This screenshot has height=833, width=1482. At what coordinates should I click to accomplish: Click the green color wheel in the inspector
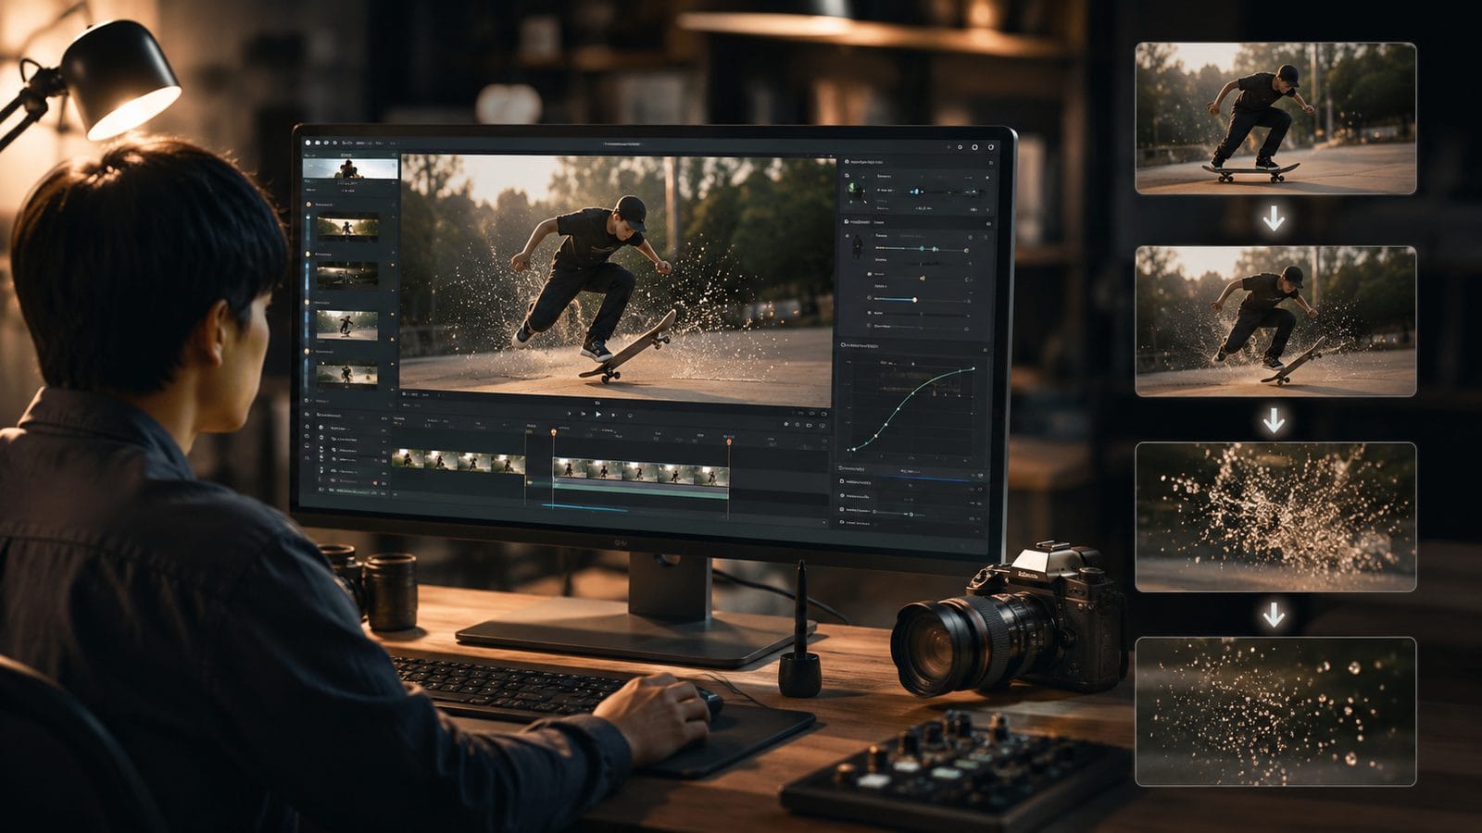[x=853, y=189]
